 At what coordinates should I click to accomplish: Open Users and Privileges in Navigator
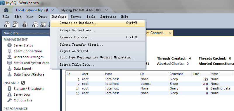29,57
